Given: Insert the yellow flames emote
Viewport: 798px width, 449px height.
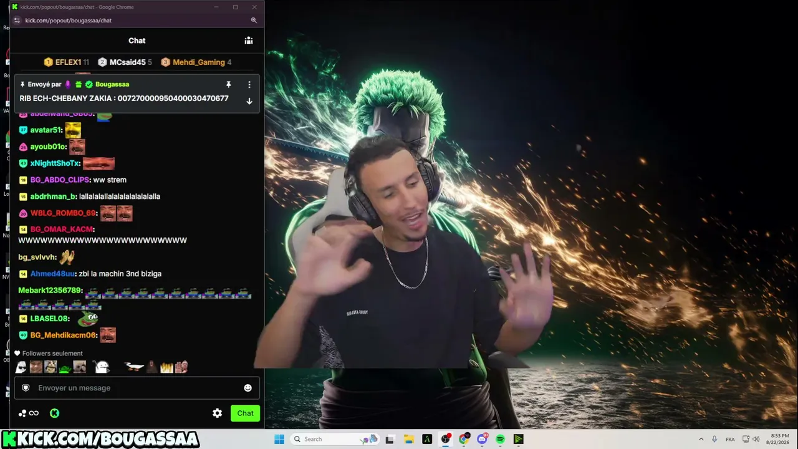Looking at the screenshot, I should (166, 367).
